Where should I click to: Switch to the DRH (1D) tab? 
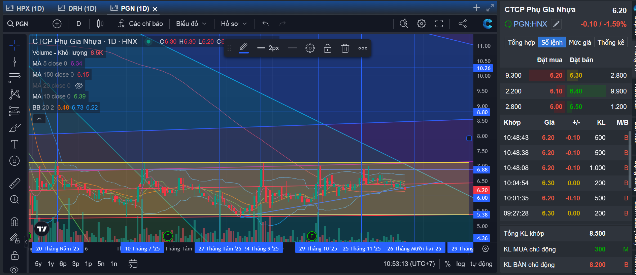[x=77, y=8]
